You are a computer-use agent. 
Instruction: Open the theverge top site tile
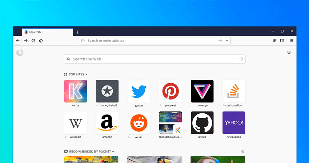[x=202, y=91]
